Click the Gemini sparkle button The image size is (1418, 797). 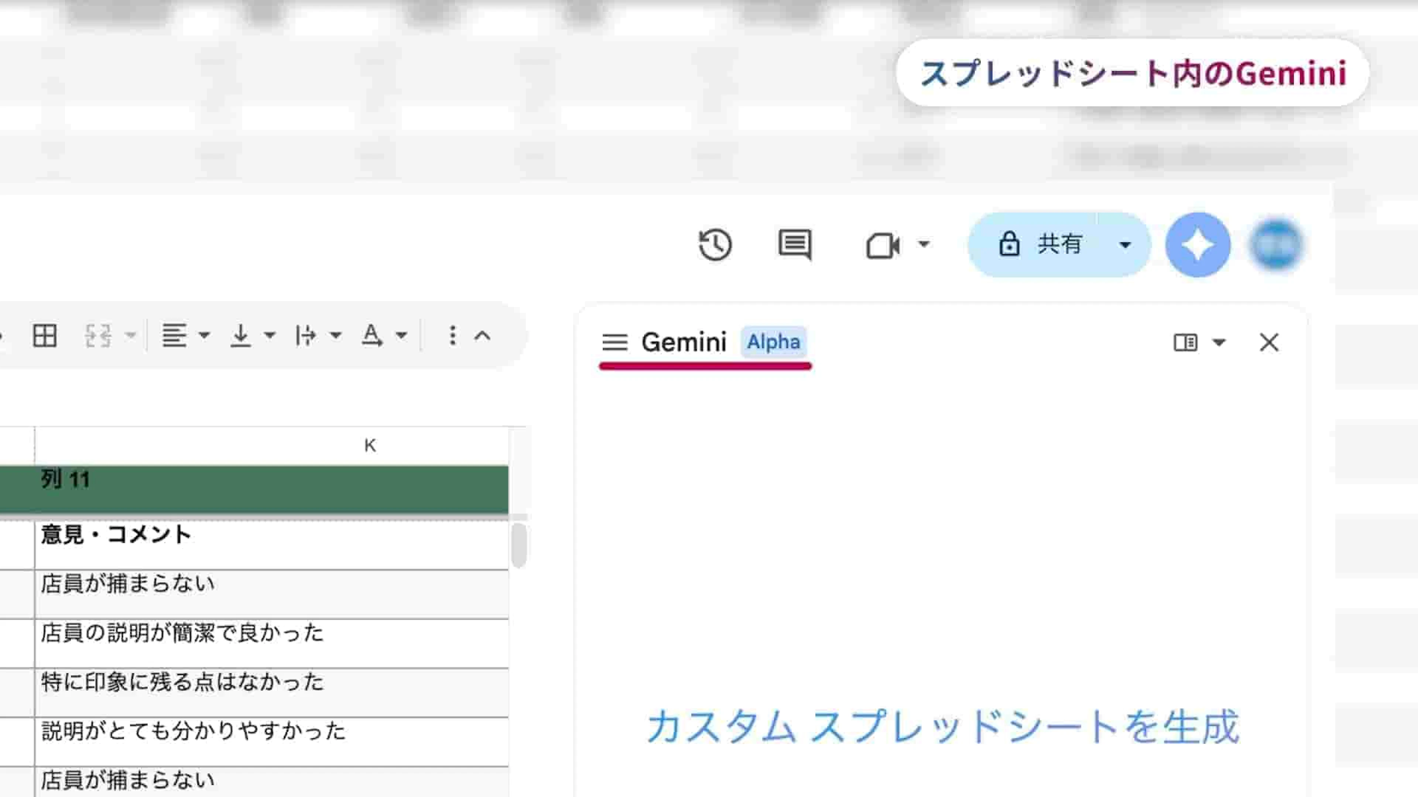coord(1197,244)
